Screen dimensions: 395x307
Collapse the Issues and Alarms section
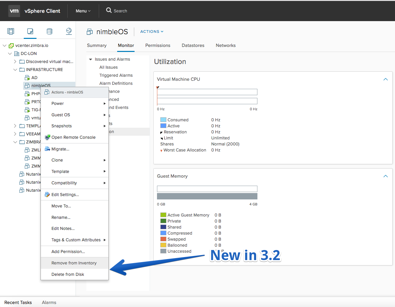pos(91,59)
